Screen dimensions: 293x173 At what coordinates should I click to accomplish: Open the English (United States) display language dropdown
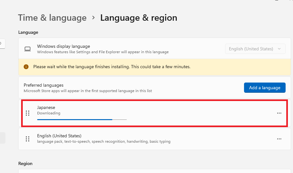255,49
